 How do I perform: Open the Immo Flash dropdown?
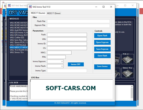coord(55,66)
